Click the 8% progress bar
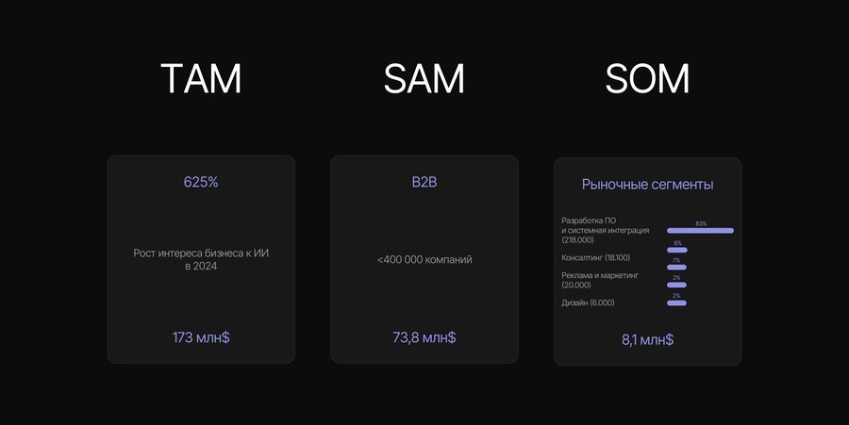This screenshot has height=425, width=849. (677, 250)
